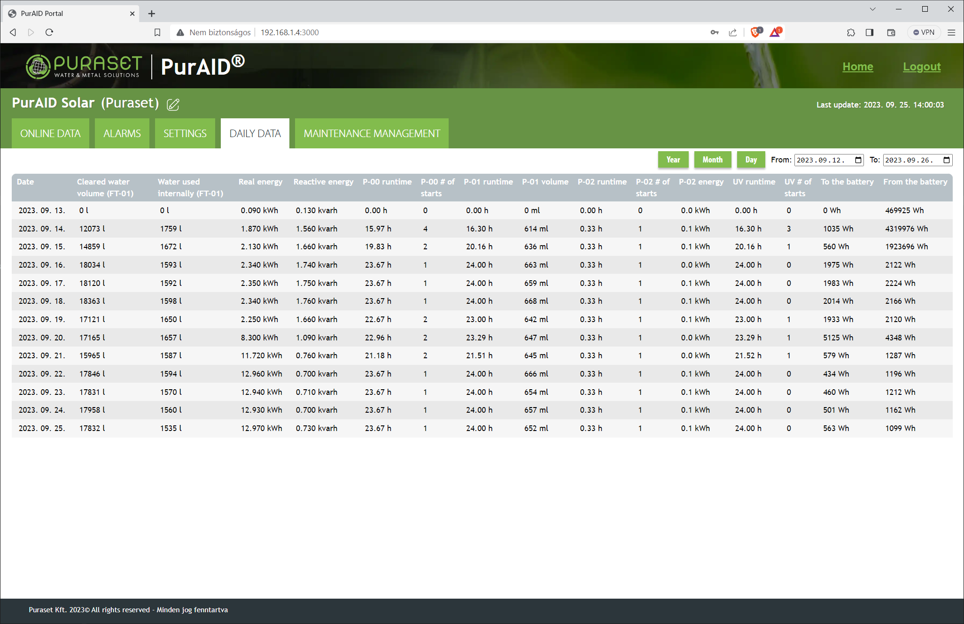Viewport: 964px width, 624px height.
Task: Click the share page icon
Action: tap(733, 32)
